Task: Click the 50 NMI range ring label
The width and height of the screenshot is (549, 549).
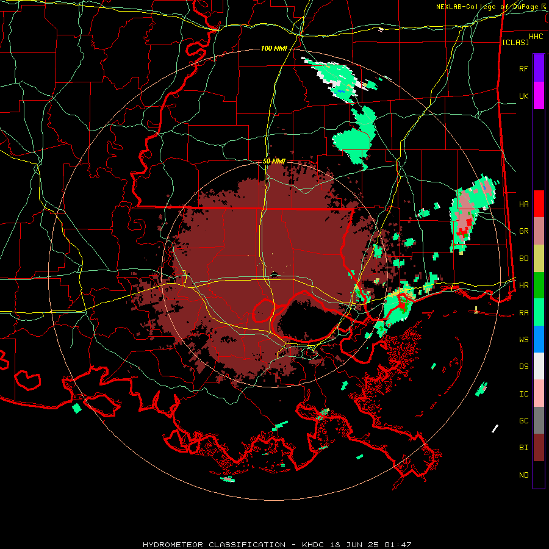Action: (x=274, y=161)
